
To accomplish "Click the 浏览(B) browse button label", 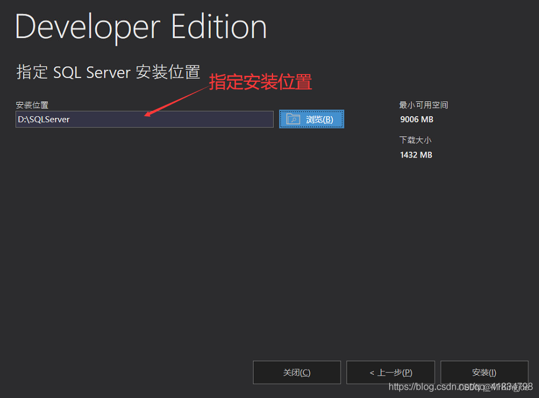I will coord(319,119).
